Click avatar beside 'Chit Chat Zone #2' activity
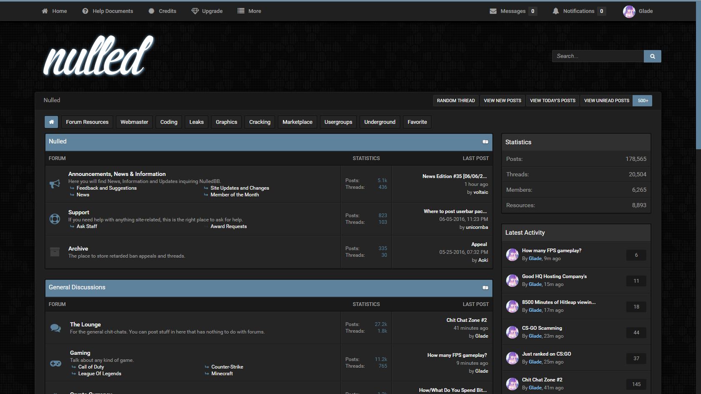Viewport: 701px width, 394px height. 512,384
